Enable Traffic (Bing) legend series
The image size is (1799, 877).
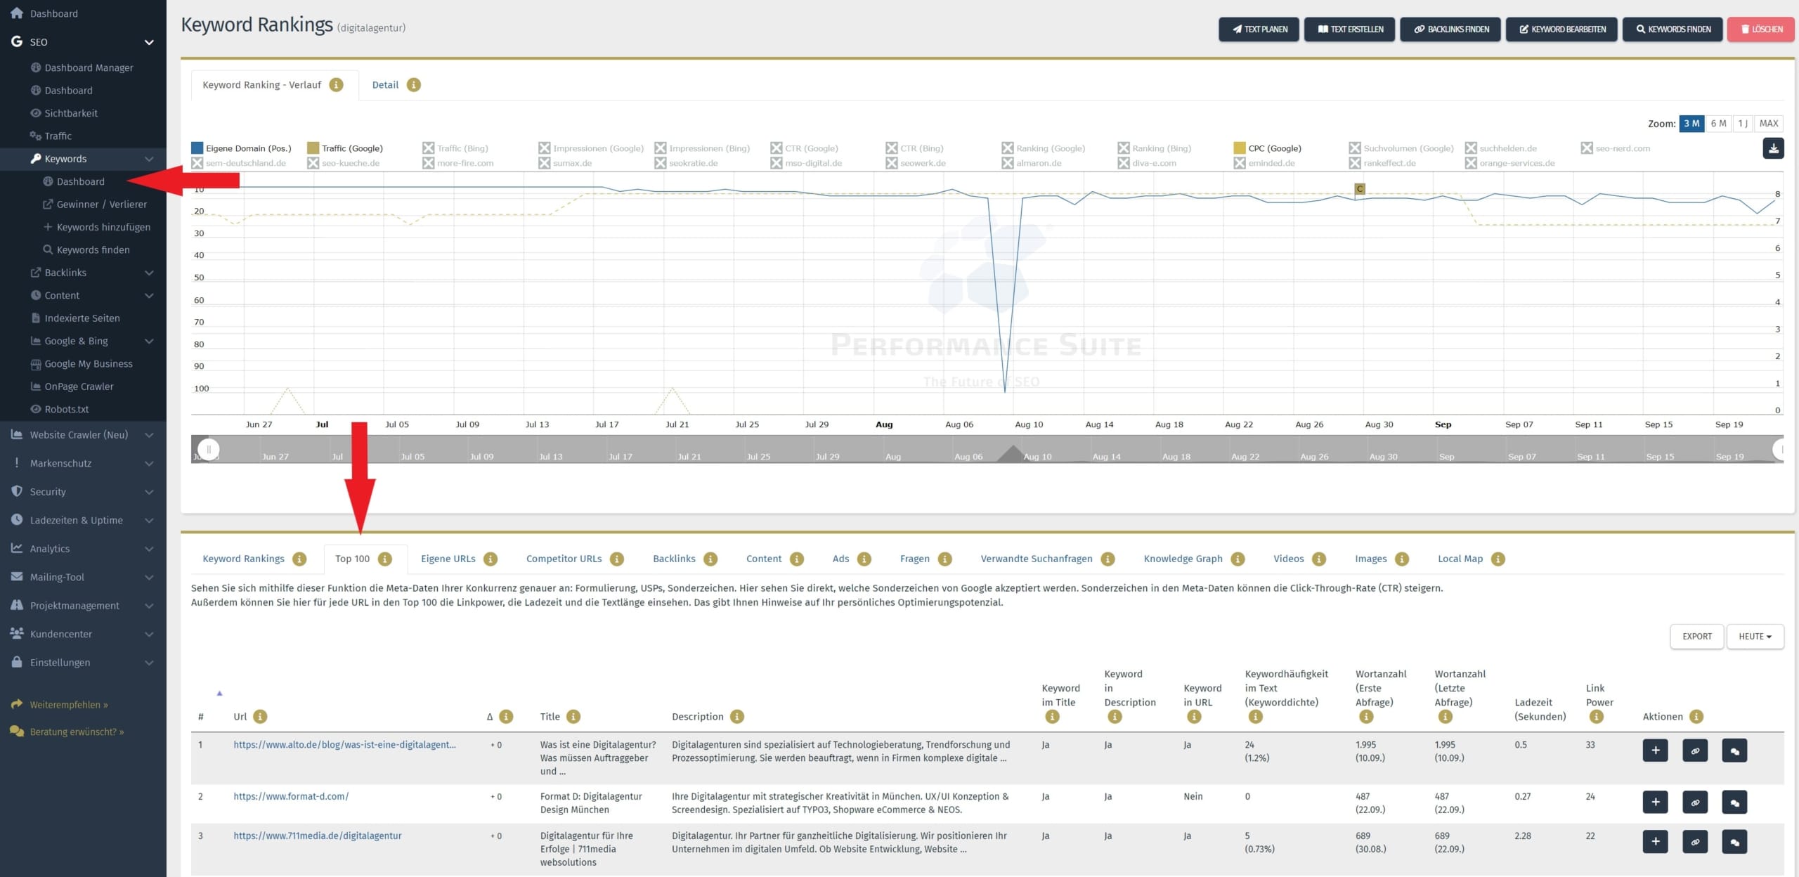(455, 148)
